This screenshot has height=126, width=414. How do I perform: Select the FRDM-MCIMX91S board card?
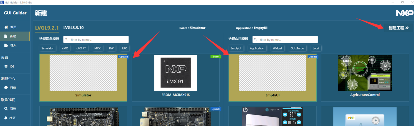click(176, 77)
